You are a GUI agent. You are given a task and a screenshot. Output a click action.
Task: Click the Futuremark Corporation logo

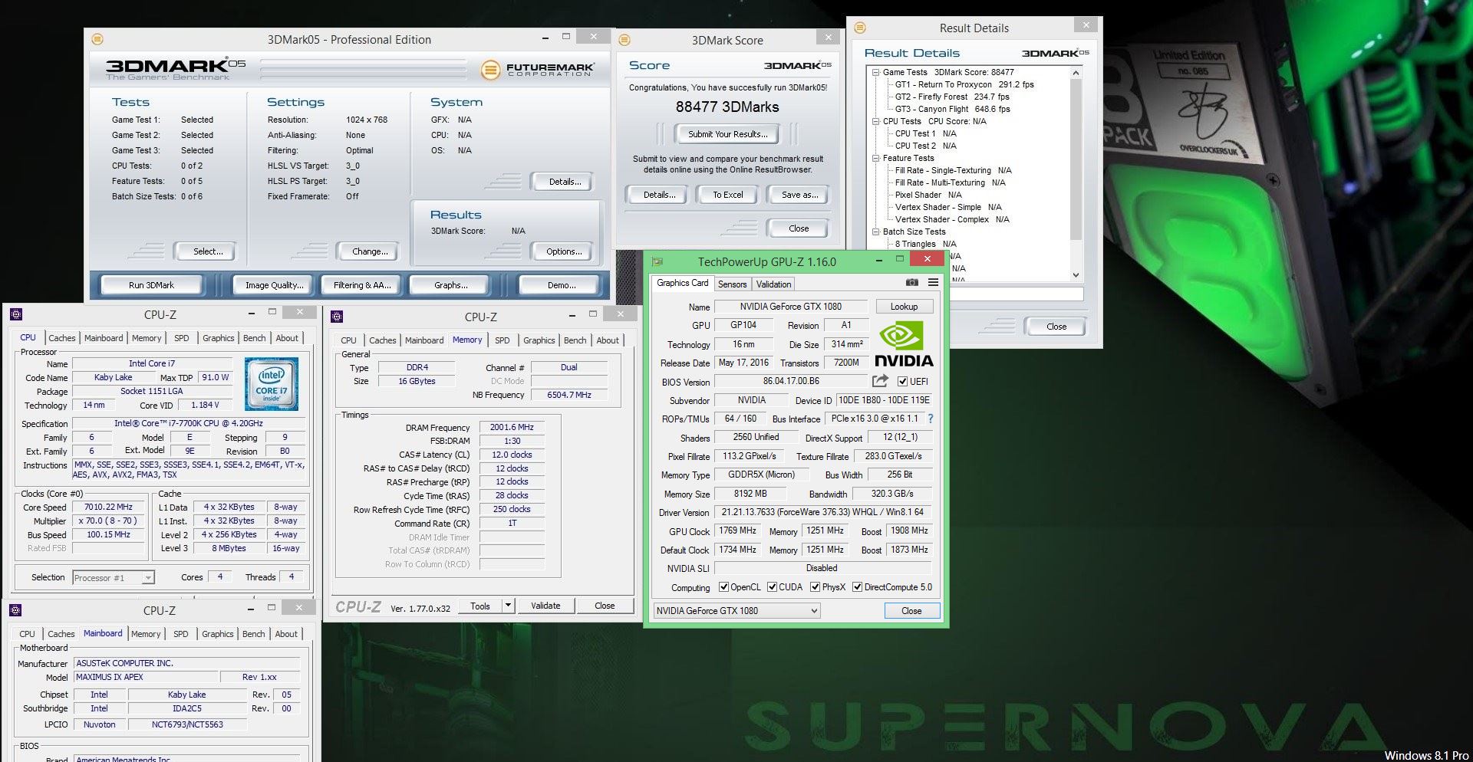[537, 70]
